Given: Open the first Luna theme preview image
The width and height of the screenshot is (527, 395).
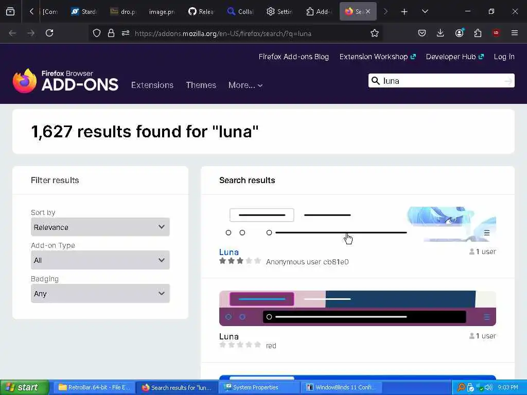Looking at the screenshot, I should (x=358, y=224).
